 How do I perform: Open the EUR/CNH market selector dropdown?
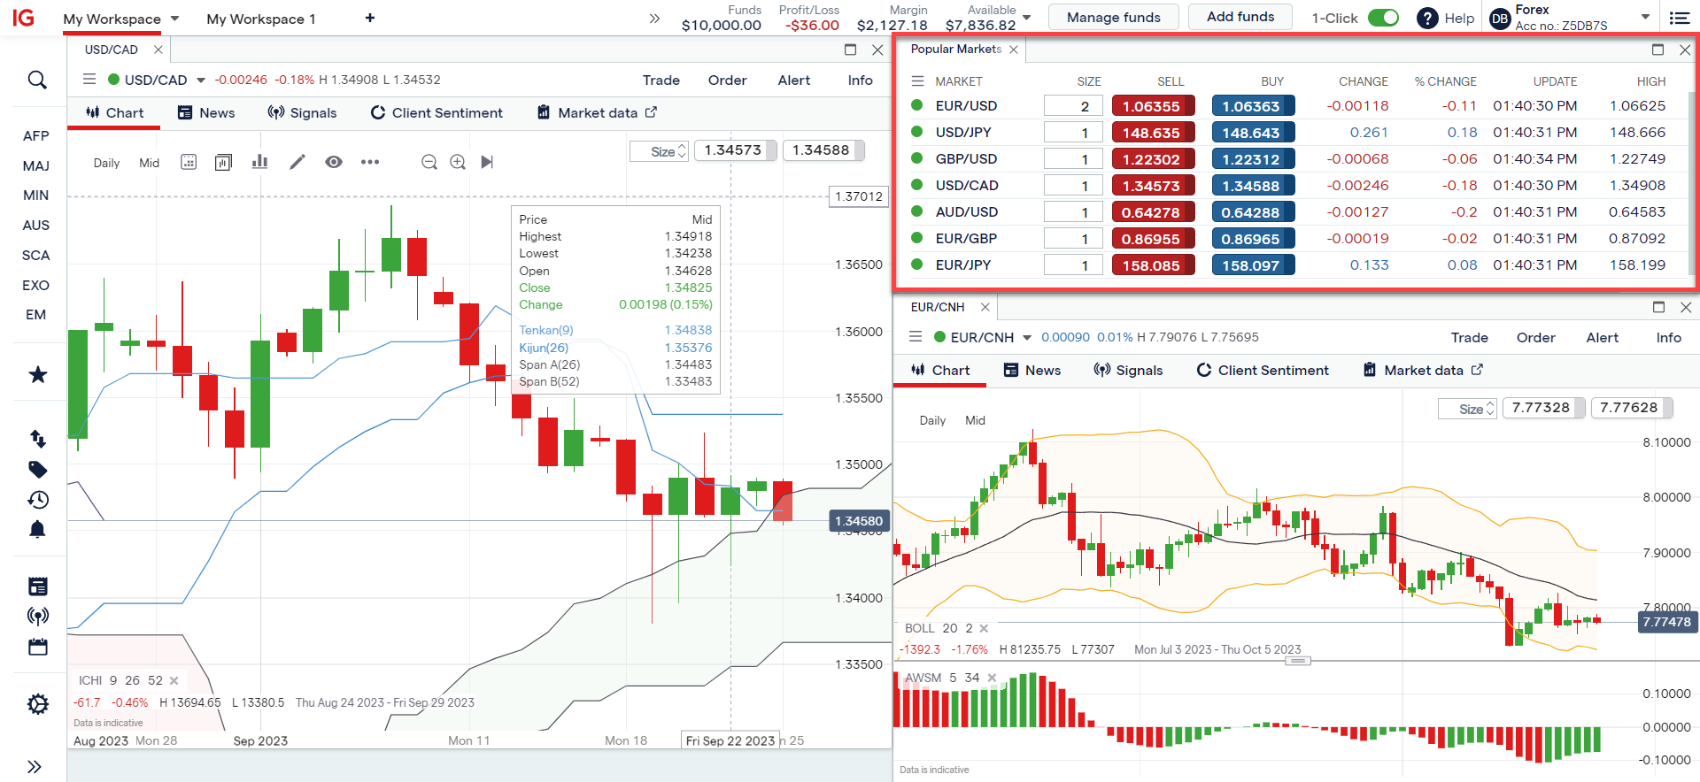[x=1027, y=338]
